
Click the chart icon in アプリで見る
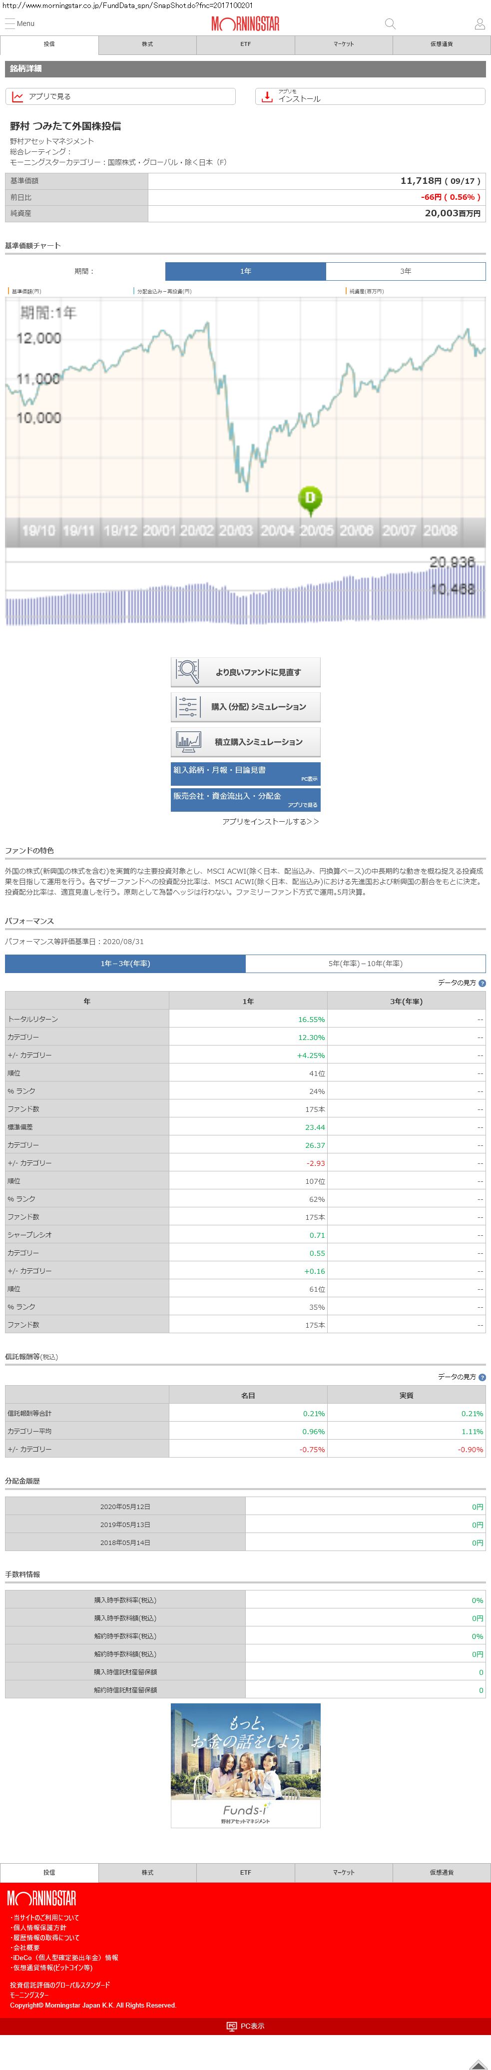pyautogui.click(x=17, y=96)
